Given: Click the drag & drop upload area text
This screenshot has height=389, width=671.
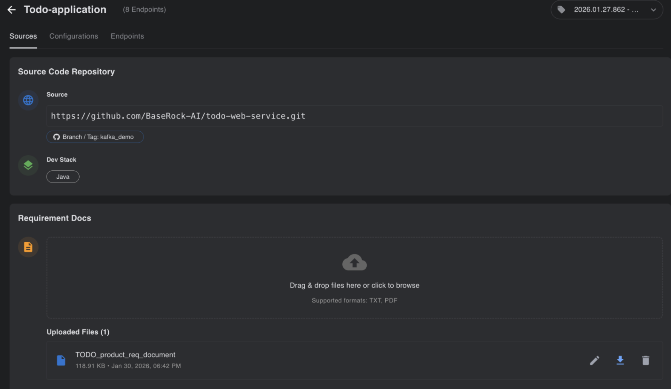Looking at the screenshot, I should click(x=354, y=286).
